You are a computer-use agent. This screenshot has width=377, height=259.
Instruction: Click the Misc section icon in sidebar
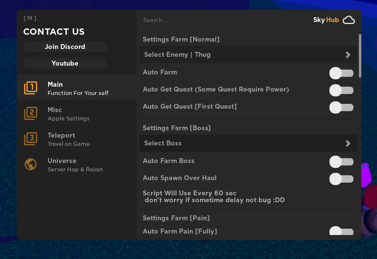[30, 114]
